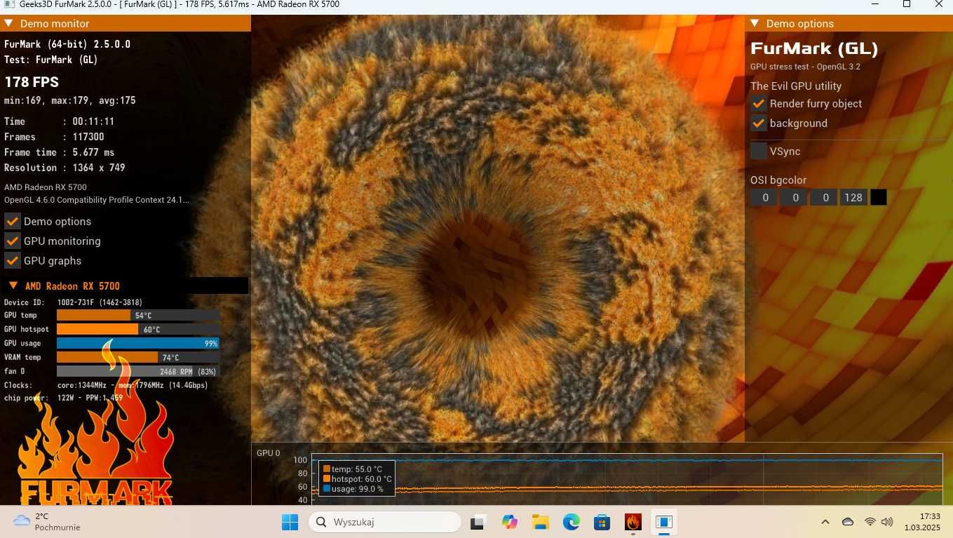
Task: Click the 178 FPS readout
Action: point(32,82)
